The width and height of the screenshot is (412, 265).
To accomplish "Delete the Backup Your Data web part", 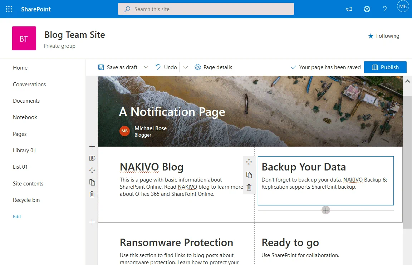I will pos(249,187).
